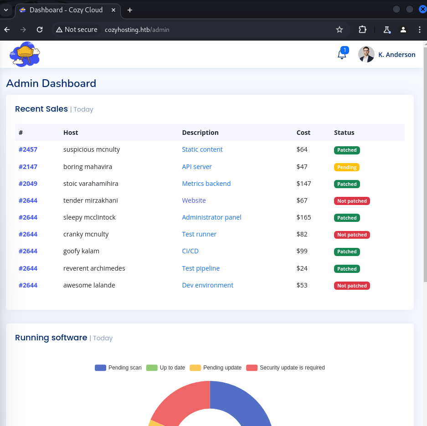Click Not patched badge for tender mirzakhani
Viewport: 427px width, 426px height.
[352, 201]
